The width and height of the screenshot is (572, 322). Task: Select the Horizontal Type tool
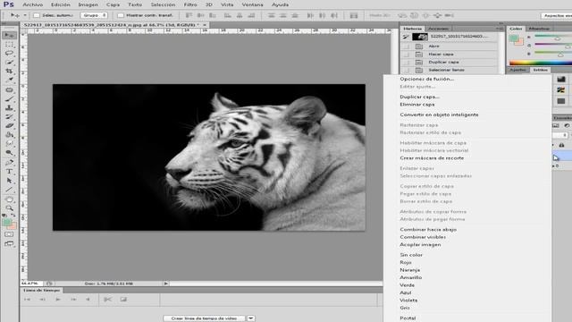click(x=9, y=172)
